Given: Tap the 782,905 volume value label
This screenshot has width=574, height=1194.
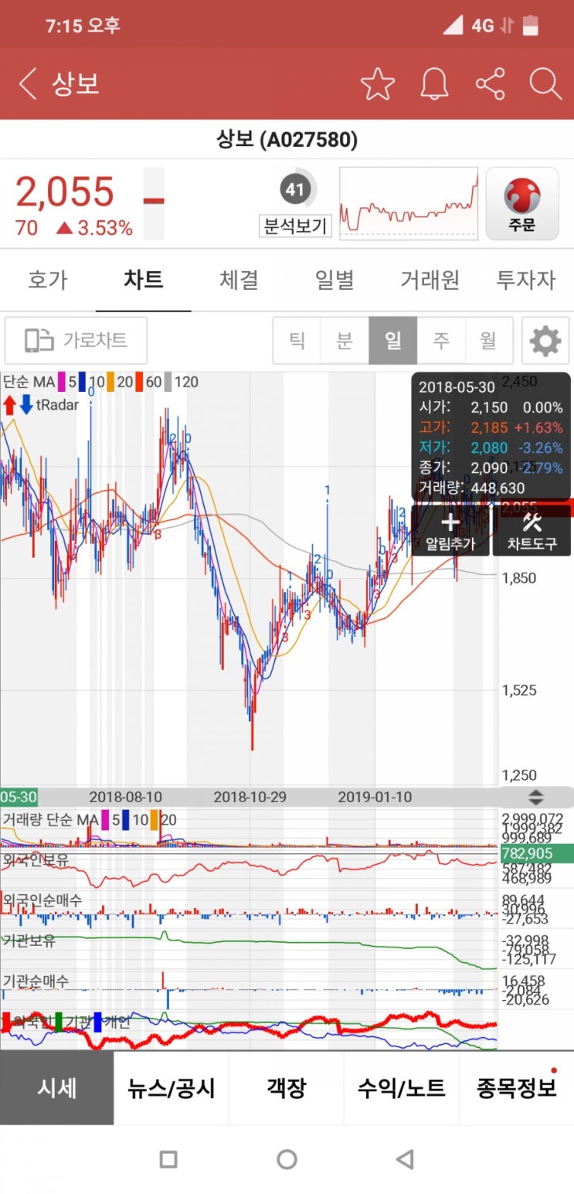Looking at the screenshot, I should (537, 853).
